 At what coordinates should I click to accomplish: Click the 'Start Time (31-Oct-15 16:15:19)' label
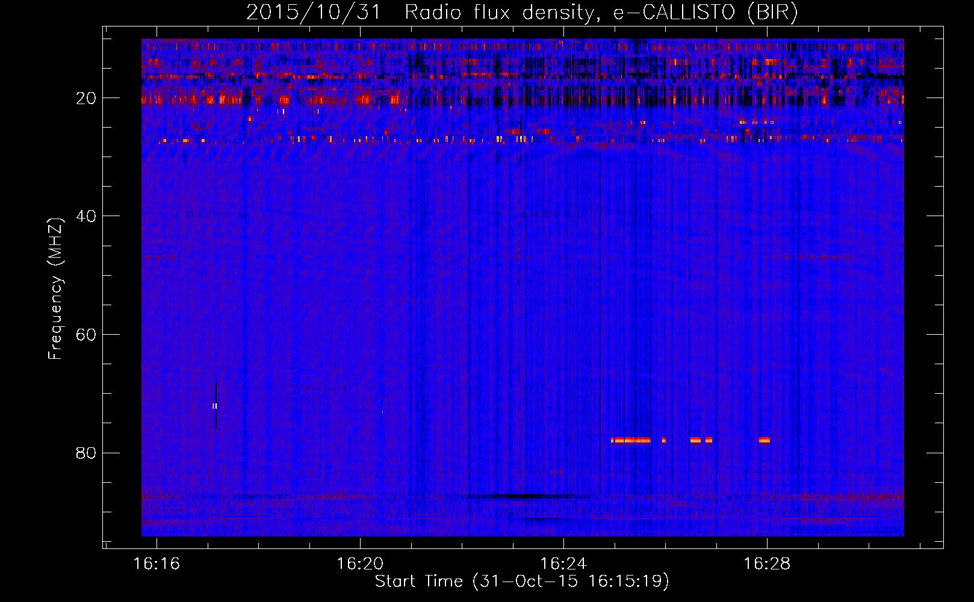(x=522, y=582)
